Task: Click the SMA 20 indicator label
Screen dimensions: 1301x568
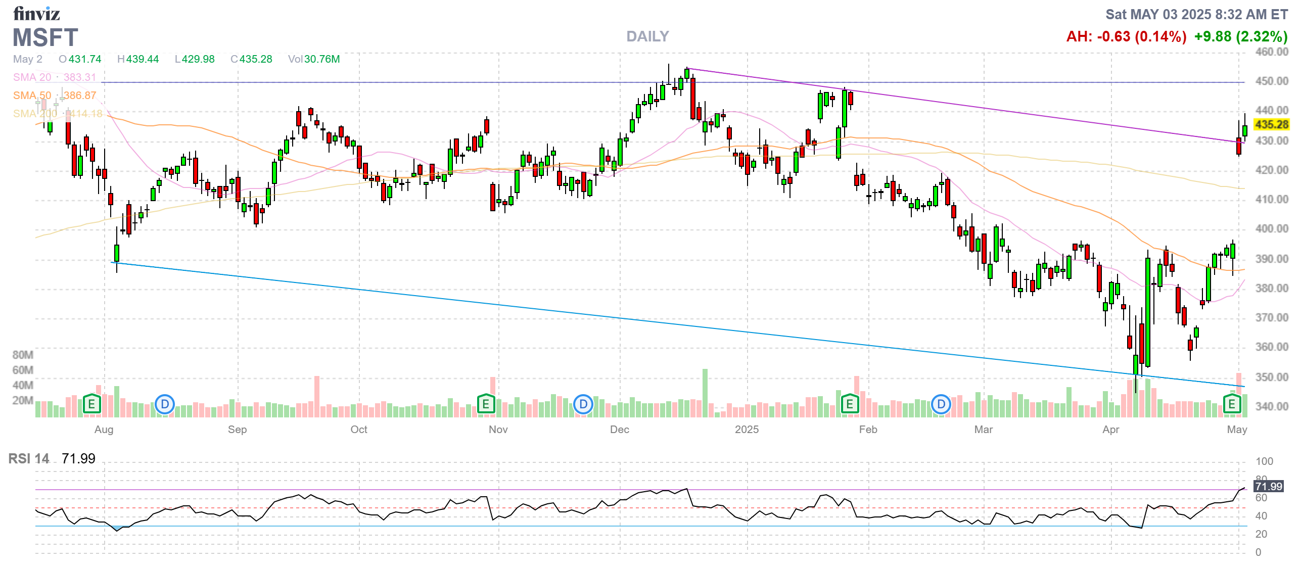Action: click(32, 77)
